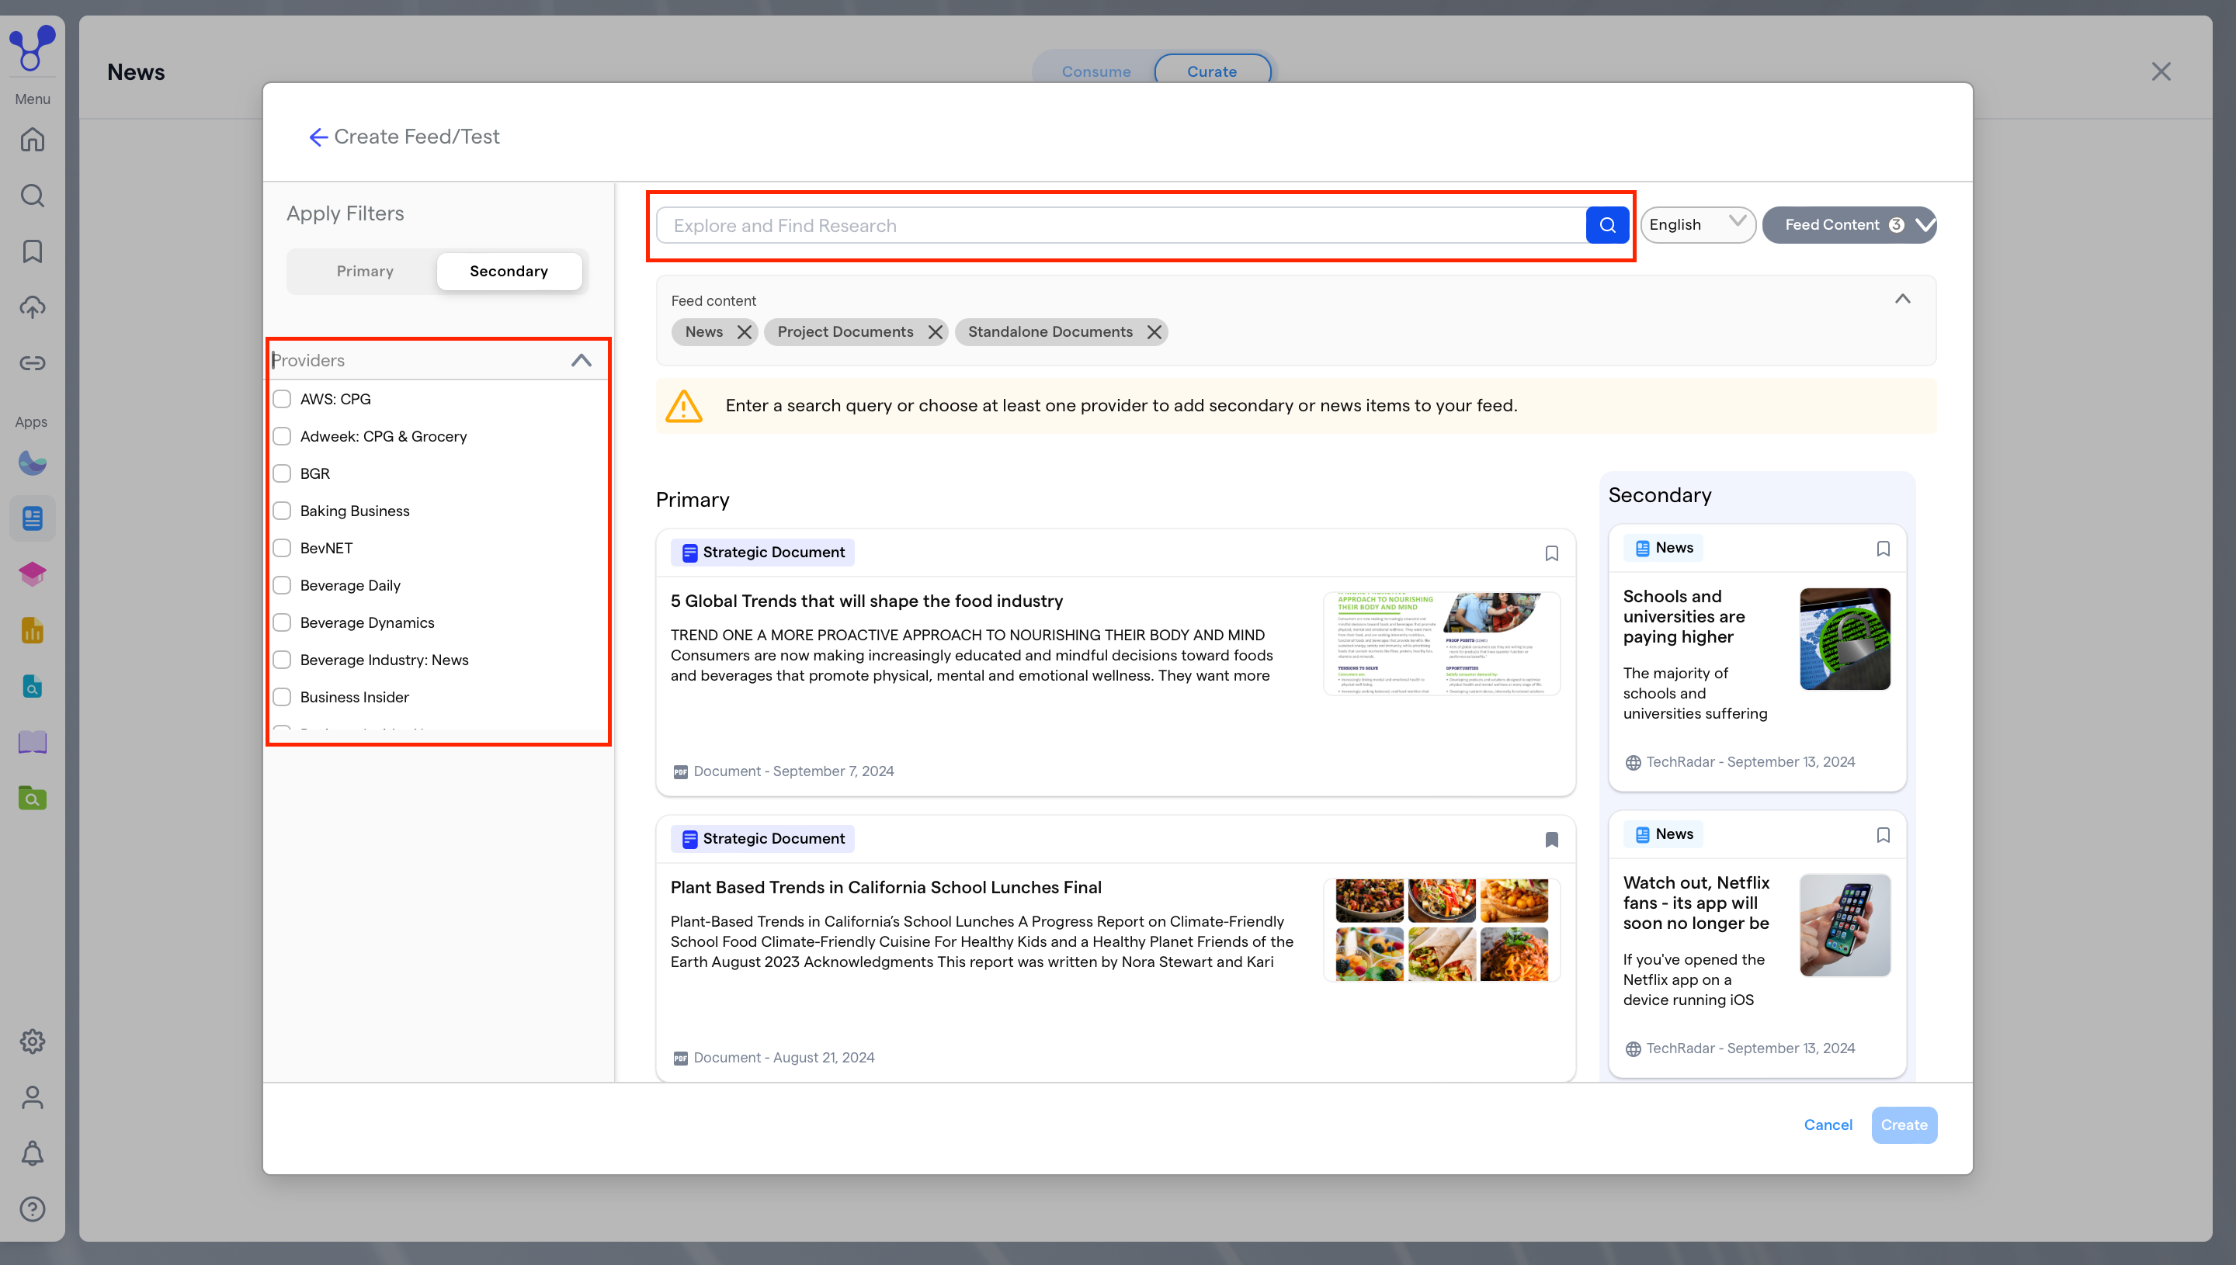Unbookmark Plant Based Trends document

1551,839
